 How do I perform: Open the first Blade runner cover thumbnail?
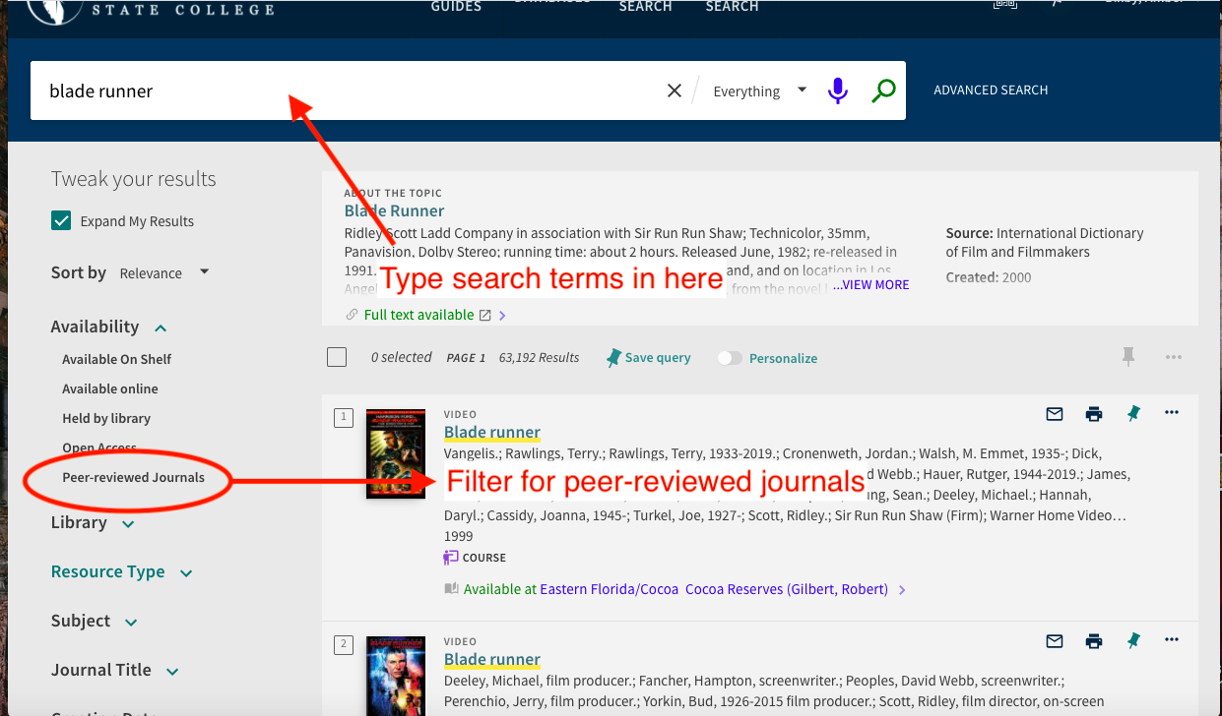(396, 453)
